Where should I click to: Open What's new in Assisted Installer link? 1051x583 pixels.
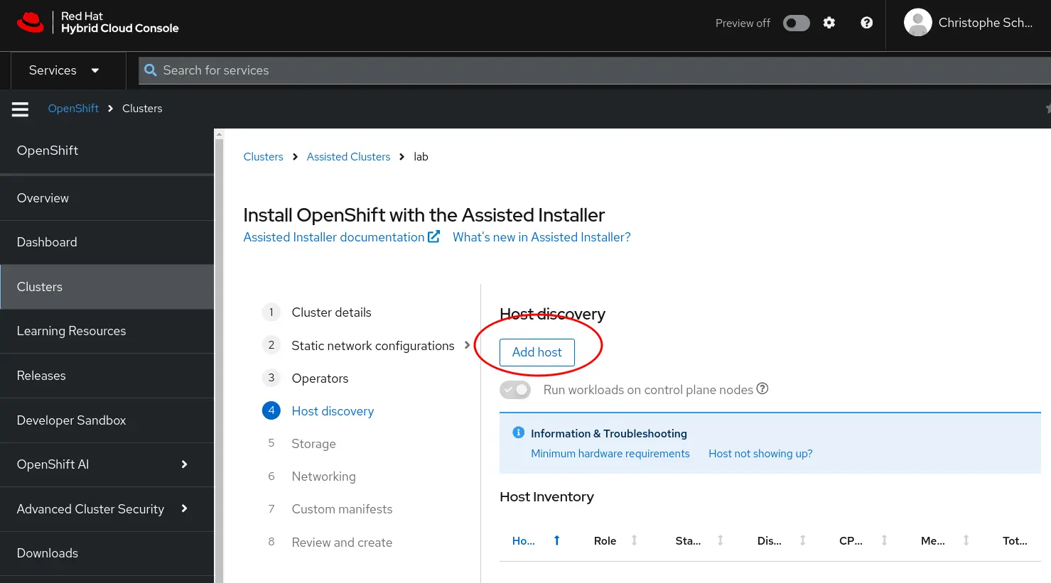click(x=541, y=237)
